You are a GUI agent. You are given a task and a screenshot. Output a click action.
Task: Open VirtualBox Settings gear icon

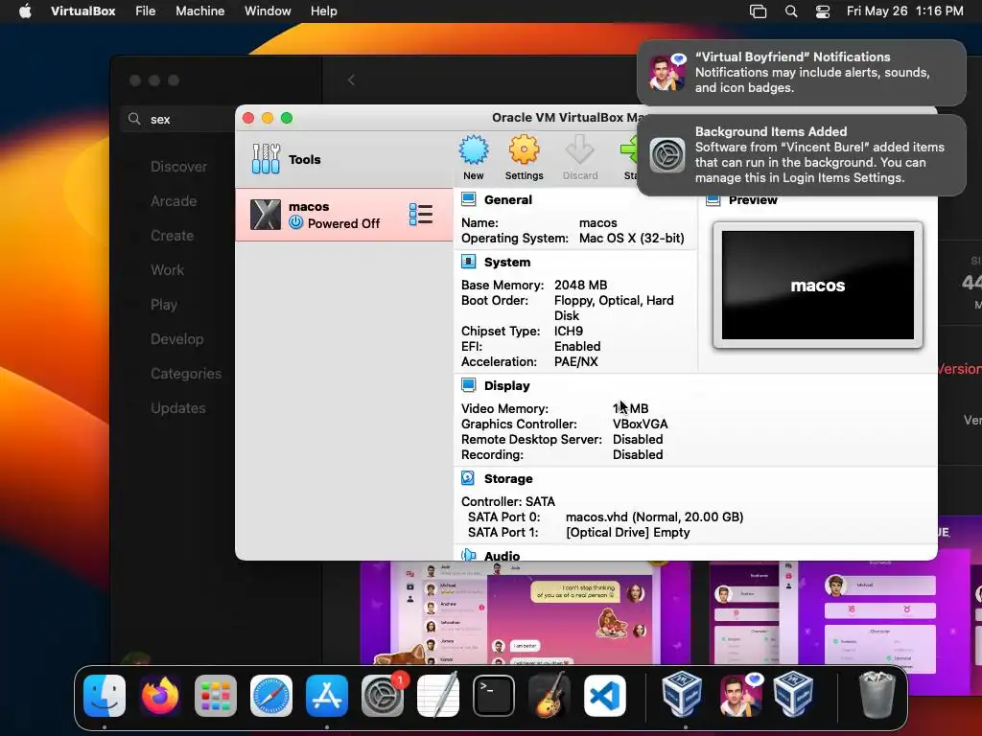point(524,150)
